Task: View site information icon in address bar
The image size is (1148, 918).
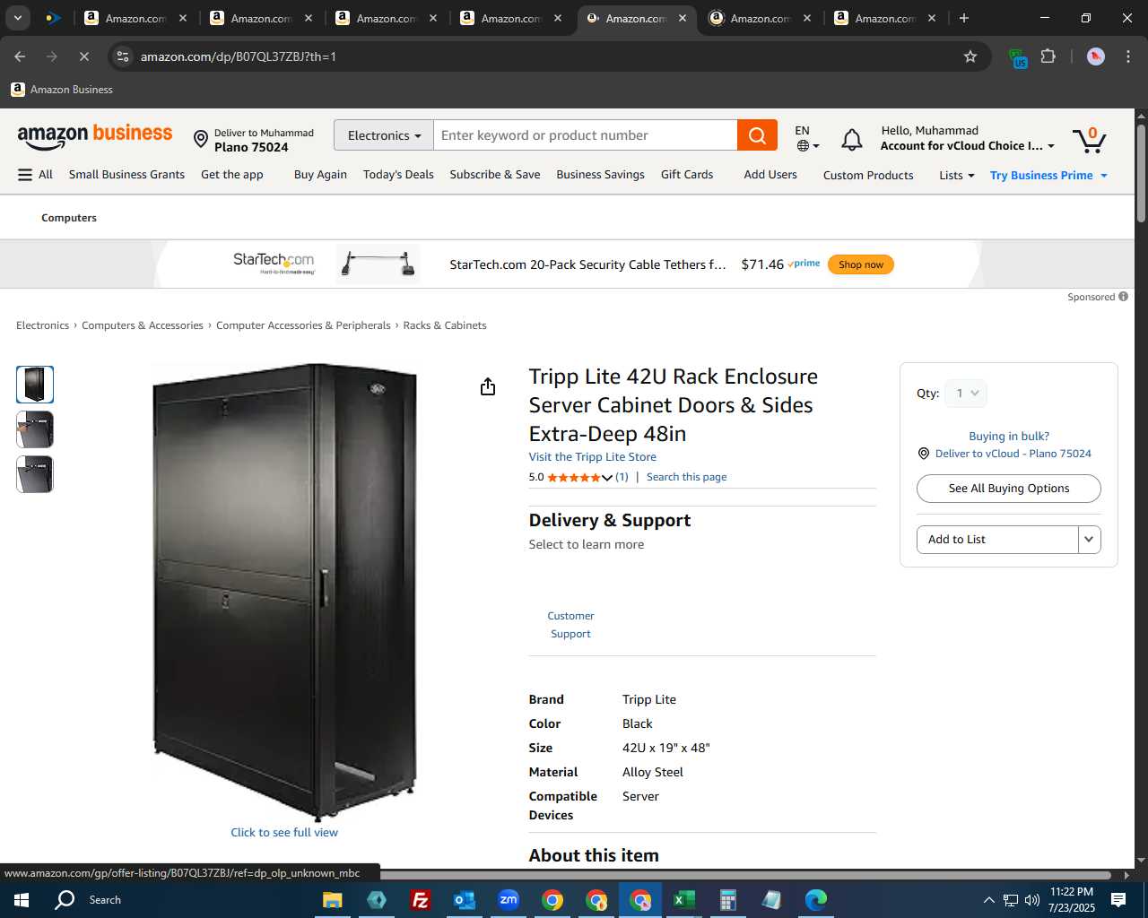Action: (123, 56)
